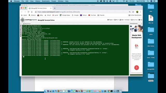Open the Edit menu in menu bar

click(x=27, y=1)
